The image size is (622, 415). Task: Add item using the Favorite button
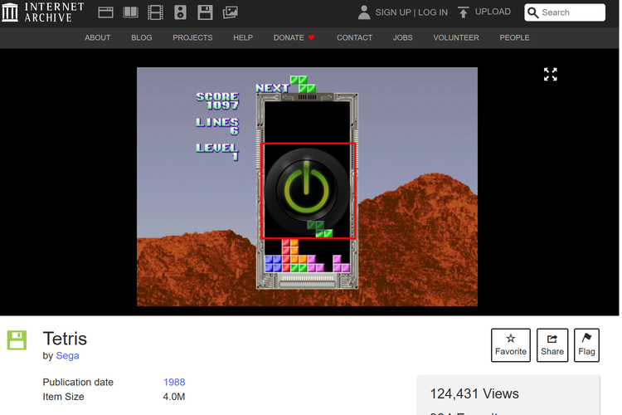[x=511, y=345]
